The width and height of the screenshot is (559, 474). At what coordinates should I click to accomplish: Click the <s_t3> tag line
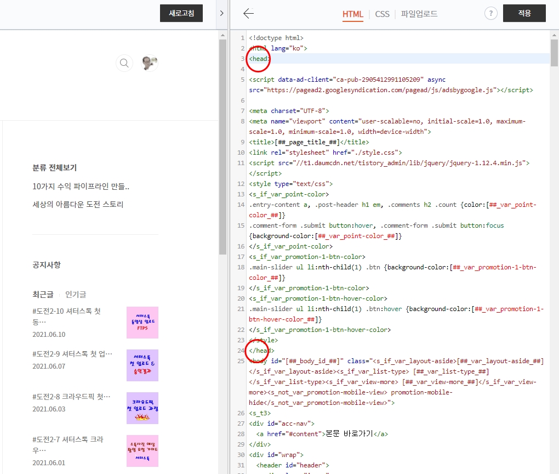pos(260,413)
